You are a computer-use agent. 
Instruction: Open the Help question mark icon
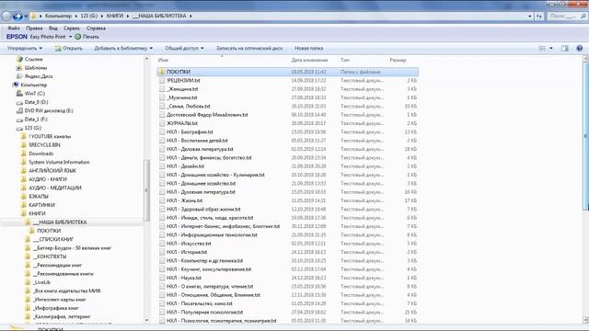point(579,48)
